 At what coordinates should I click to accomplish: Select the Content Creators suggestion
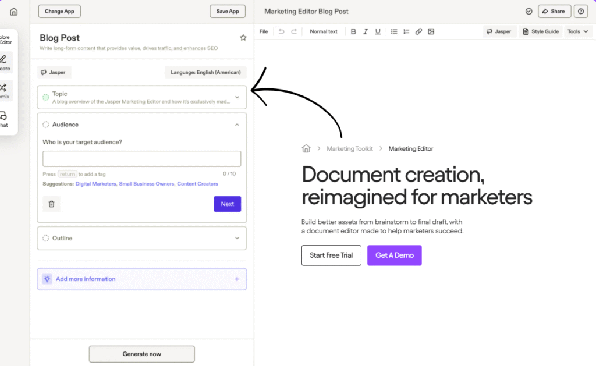pyautogui.click(x=197, y=184)
